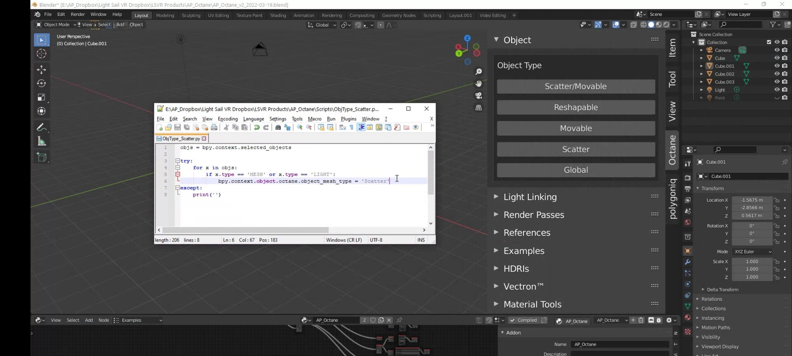Uncheck the Collection exclude checkbox
Screen dimensions: 792x356
769,42
